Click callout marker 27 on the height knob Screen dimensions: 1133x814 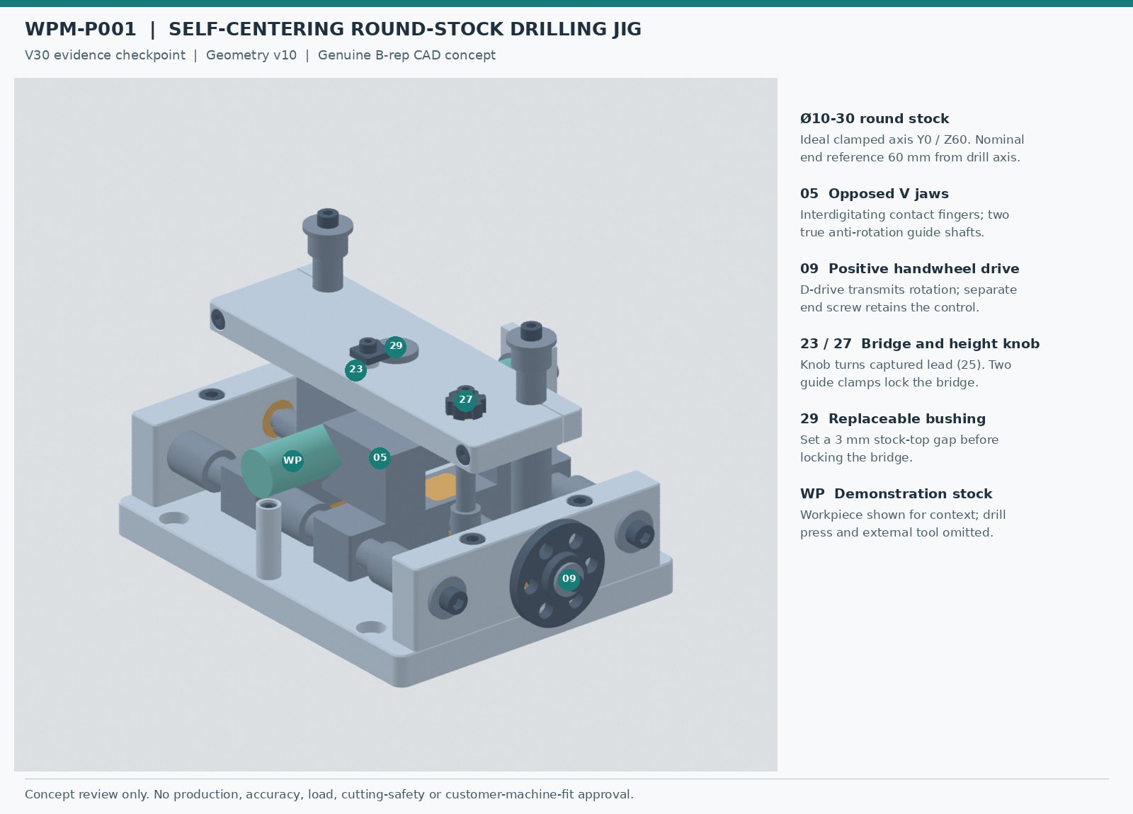465,400
